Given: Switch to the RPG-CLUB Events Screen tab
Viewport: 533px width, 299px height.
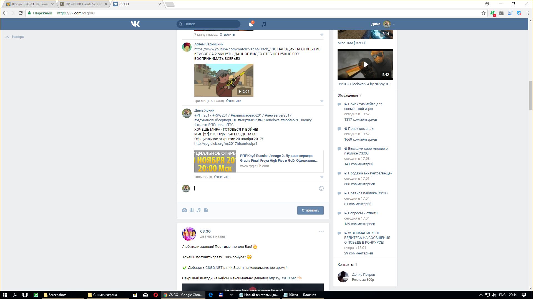Looking at the screenshot, I should click(83, 4).
